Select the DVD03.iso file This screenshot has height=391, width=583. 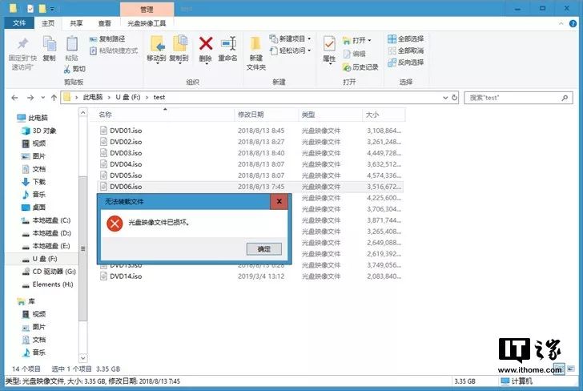pyautogui.click(x=126, y=152)
